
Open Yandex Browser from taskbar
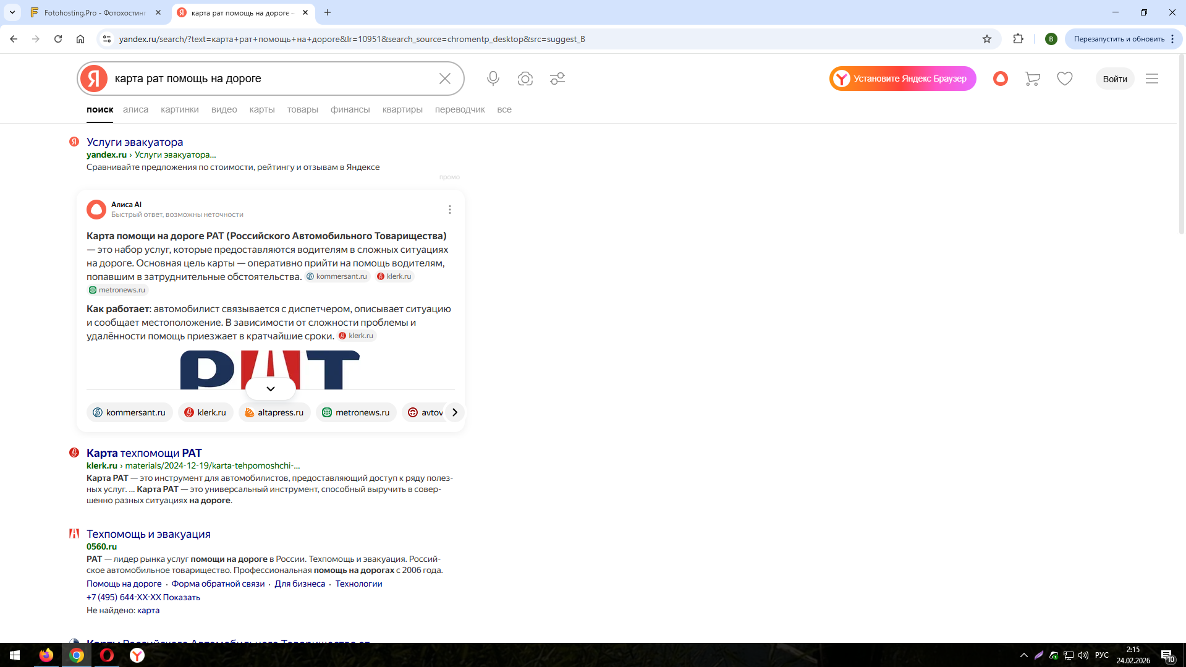tap(137, 655)
